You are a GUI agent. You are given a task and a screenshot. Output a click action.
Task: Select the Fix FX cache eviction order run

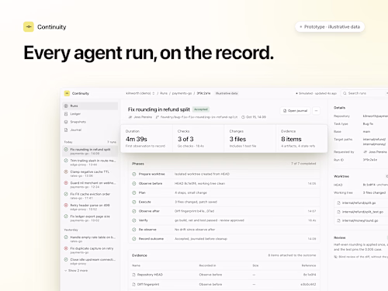coord(90,196)
